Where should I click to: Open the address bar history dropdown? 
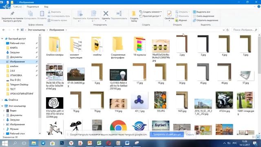[223, 30]
